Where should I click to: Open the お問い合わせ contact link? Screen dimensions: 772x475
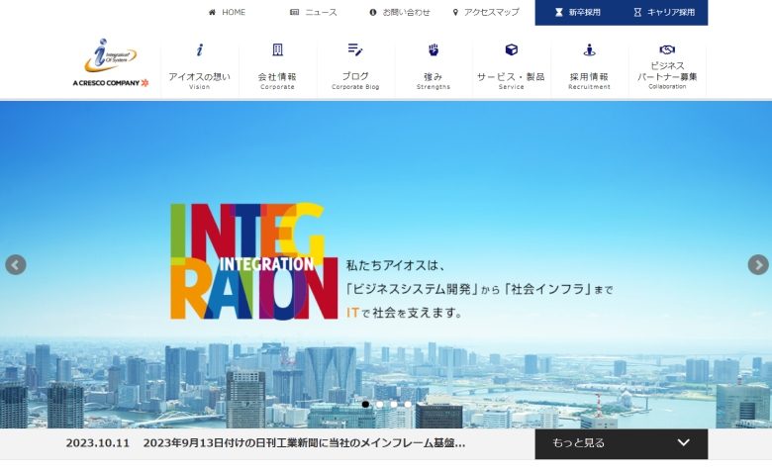pos(406,12)
